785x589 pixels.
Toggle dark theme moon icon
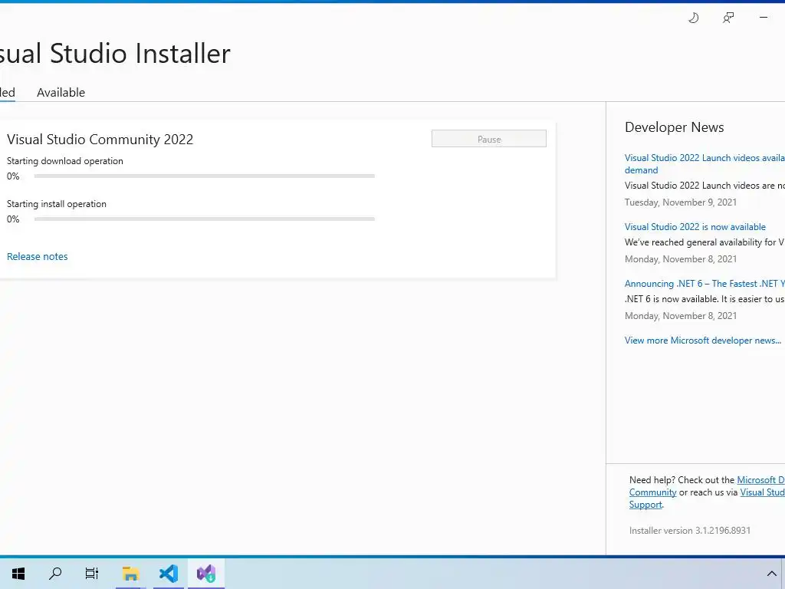tap(693, 18)
